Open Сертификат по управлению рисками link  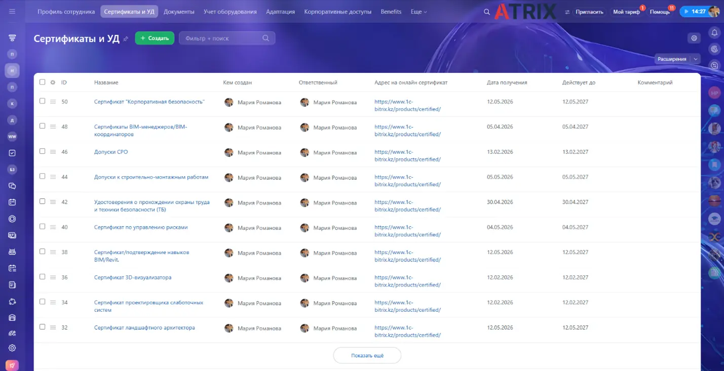tap(141, 227)
